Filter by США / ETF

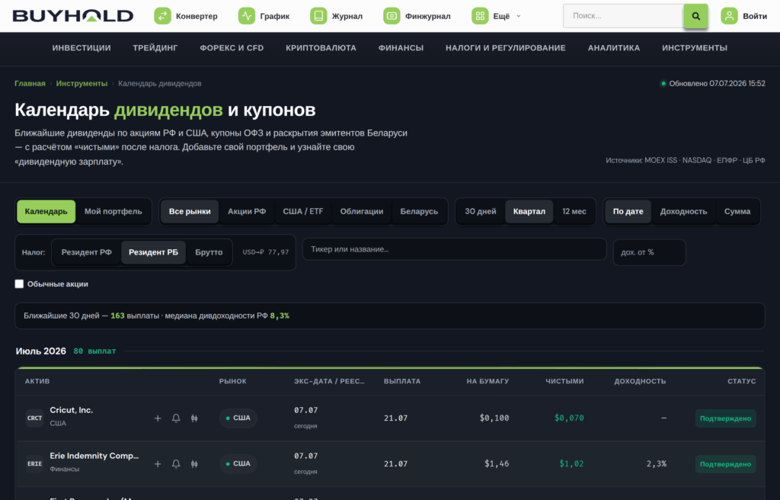pyautogui.click(x=303, y=212)
